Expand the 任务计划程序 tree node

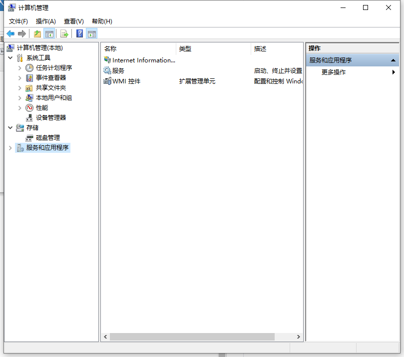[x=21, y=67]
